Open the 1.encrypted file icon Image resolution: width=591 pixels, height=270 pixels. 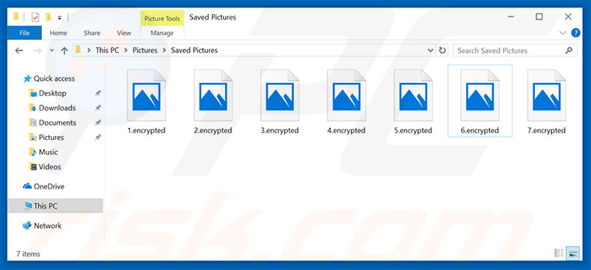146,95
